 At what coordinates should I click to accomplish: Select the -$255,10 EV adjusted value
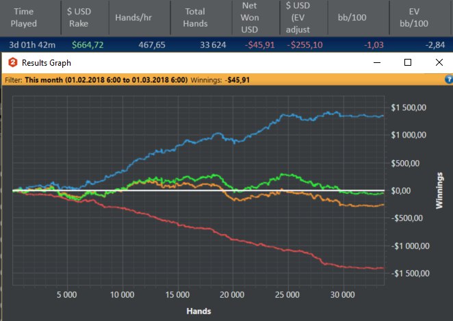click(x=305, y=45)
